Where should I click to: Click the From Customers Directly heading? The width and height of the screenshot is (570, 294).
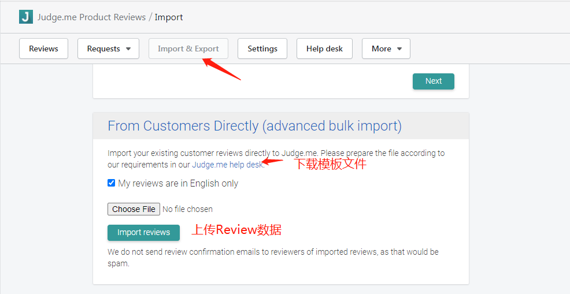coord(254,126)
